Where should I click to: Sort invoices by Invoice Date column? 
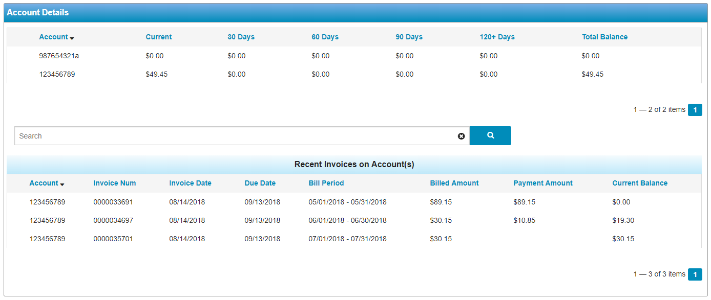pyautogui.click(x=190, y=183)
